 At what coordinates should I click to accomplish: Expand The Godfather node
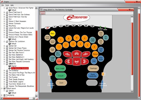coord(4,70)
